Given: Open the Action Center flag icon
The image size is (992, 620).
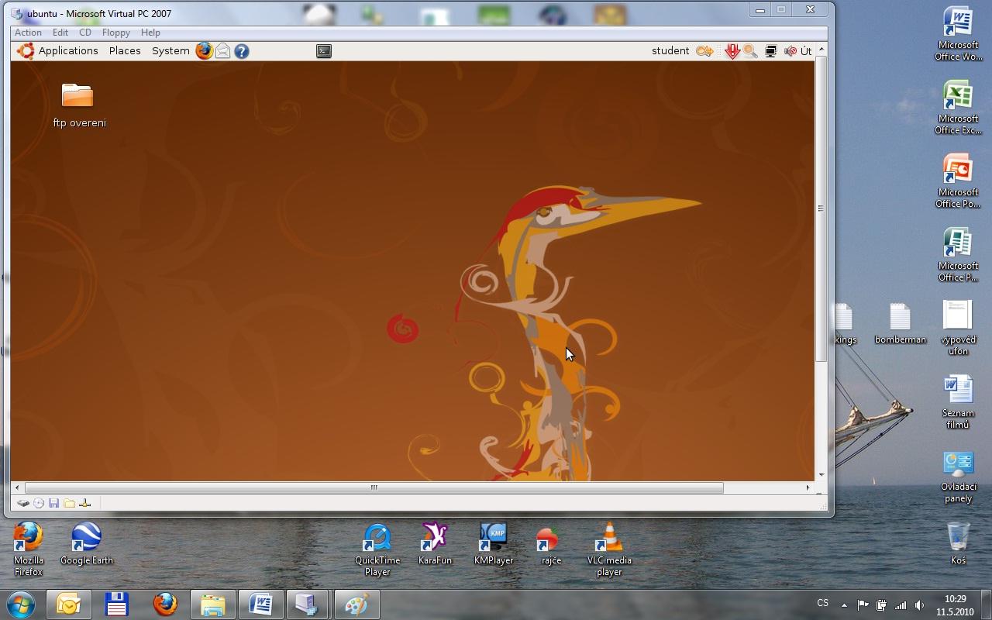Looking at the screenshot, I should 863,605.
